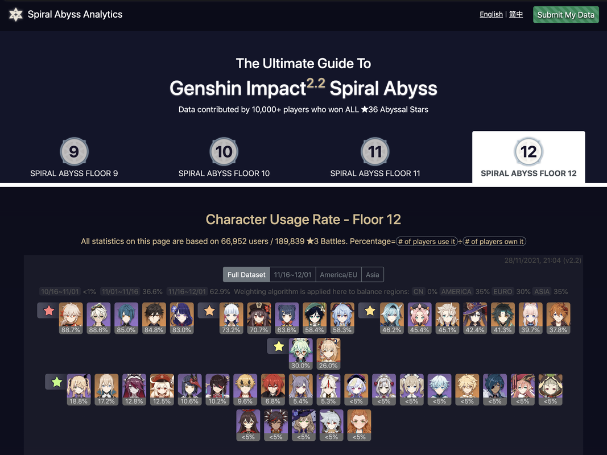The height and width of the screenshot is (455, 607).
Task: Select the character portrait with 46.2% usage
Action: click(x=392, y=318)
